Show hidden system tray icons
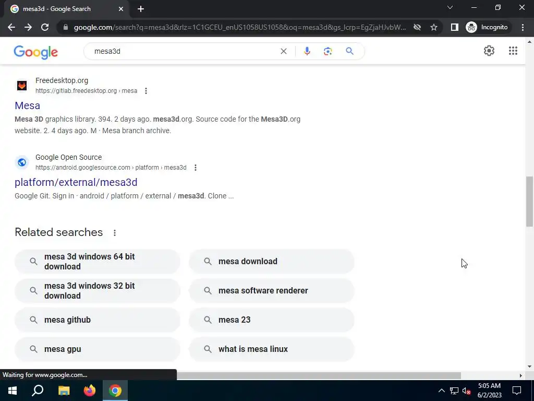534x401 pixels. pos(441,391)
